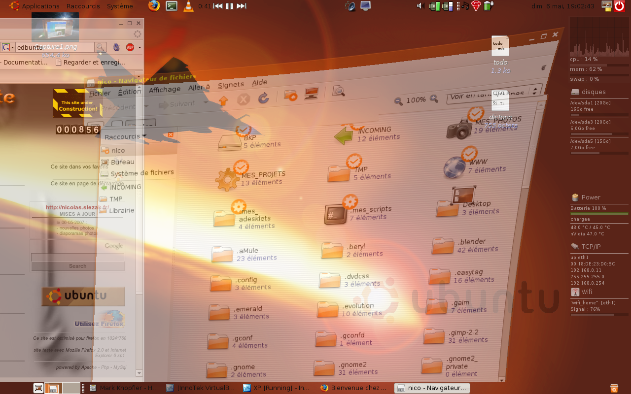
Task: Open VLC from the top panel
Action: pyautogui.click(x=188, y=6)
